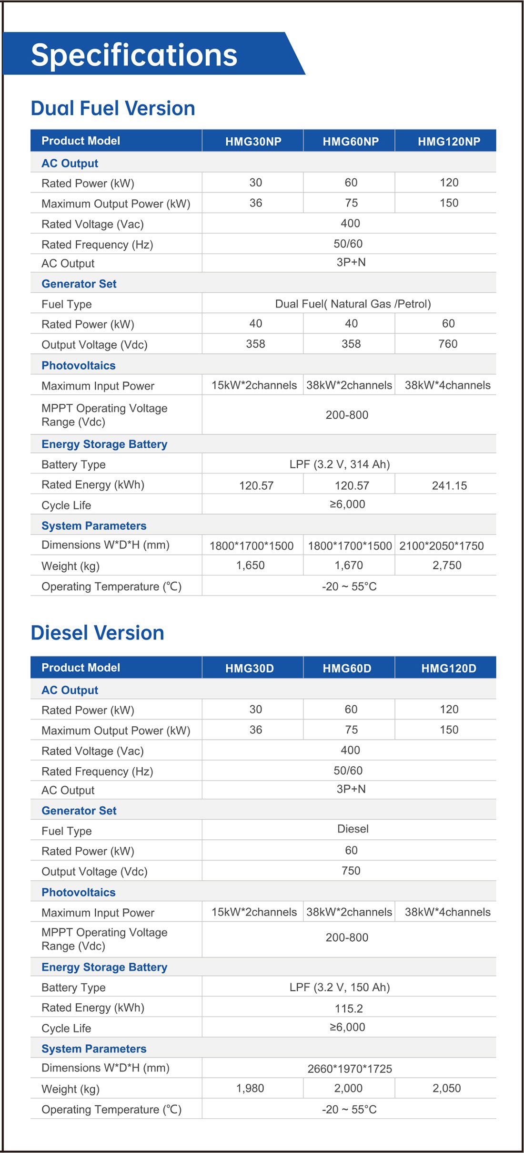Click the Specifications title banner

coord(134,54)
